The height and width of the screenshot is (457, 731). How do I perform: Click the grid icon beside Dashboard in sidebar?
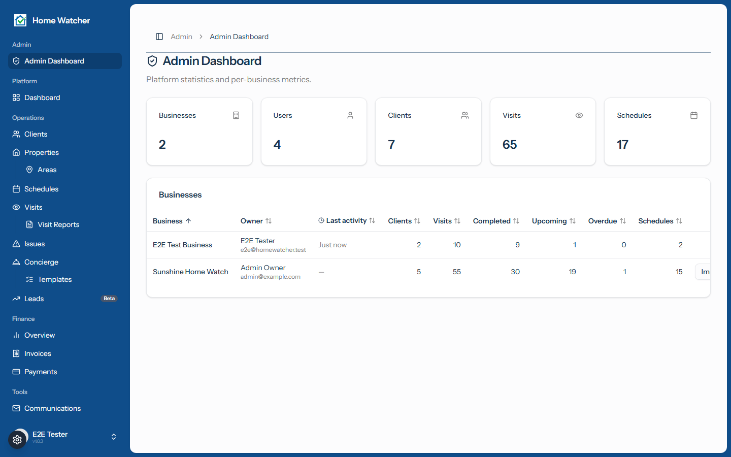16,97
